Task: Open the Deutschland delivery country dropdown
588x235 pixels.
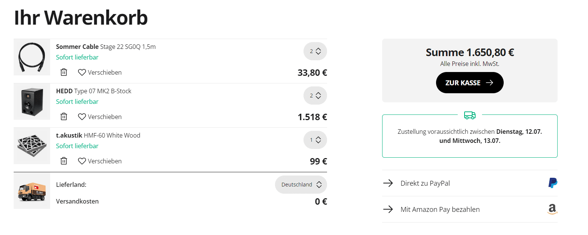Action: pyautogui.click(x=301, y=185)
